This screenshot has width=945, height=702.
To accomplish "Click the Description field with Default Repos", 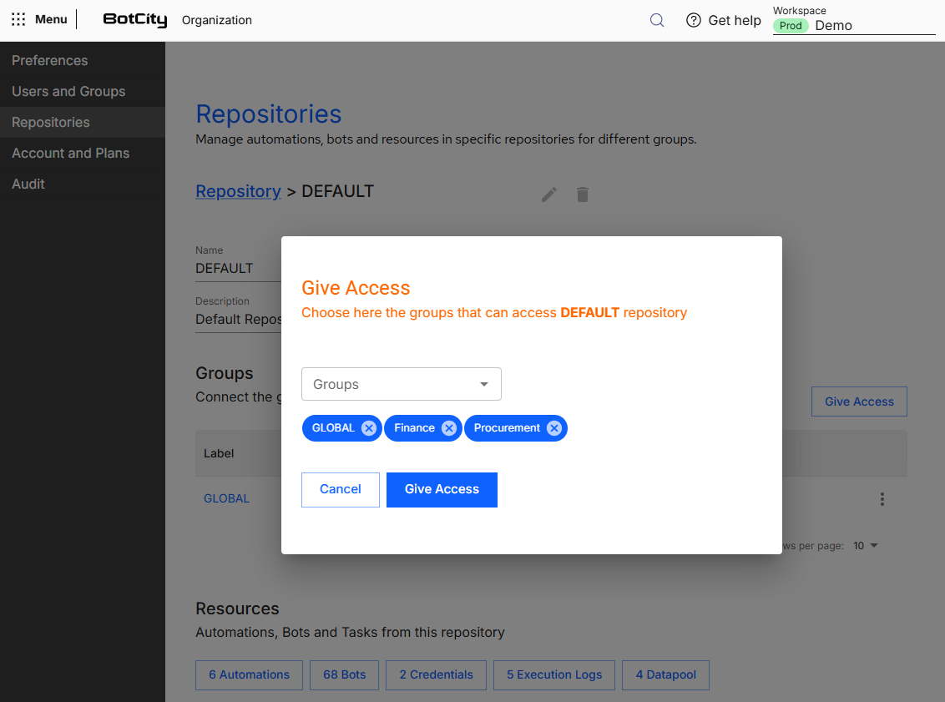I will [x=238, y=320].
